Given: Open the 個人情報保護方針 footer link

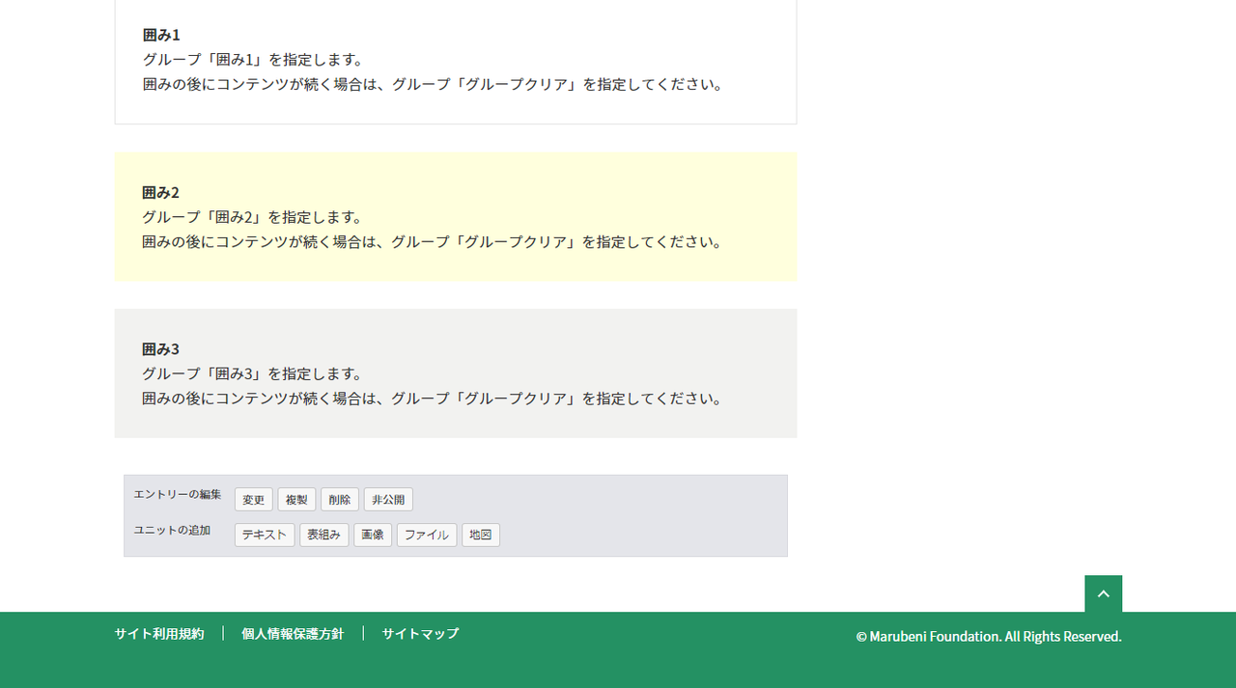Looking at the screenshot, I should (x=293, y=634).
